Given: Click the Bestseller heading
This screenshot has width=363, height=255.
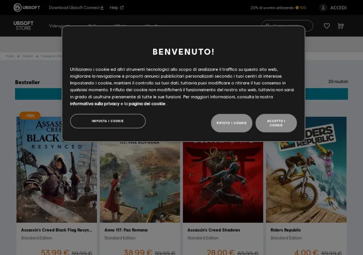Looking at the screenshot, I should point(27,82).
